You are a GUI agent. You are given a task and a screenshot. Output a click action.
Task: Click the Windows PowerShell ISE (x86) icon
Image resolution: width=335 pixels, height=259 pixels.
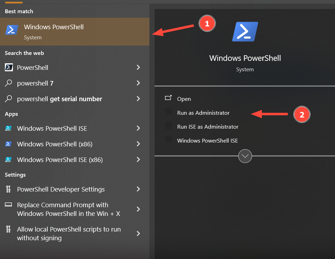coord(8,160)
